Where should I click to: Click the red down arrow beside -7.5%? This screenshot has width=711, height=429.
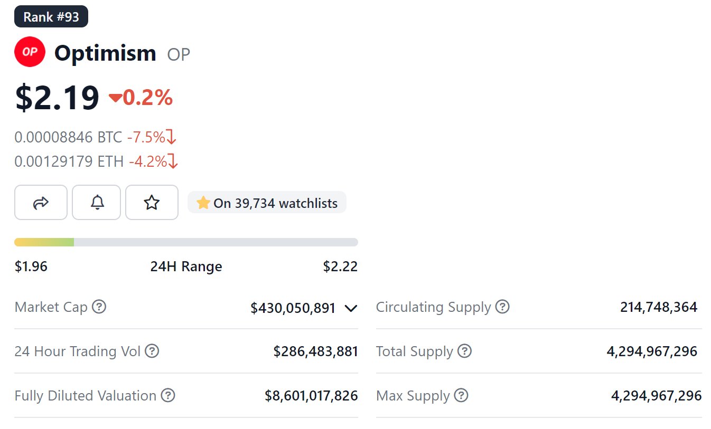(173, 137)
